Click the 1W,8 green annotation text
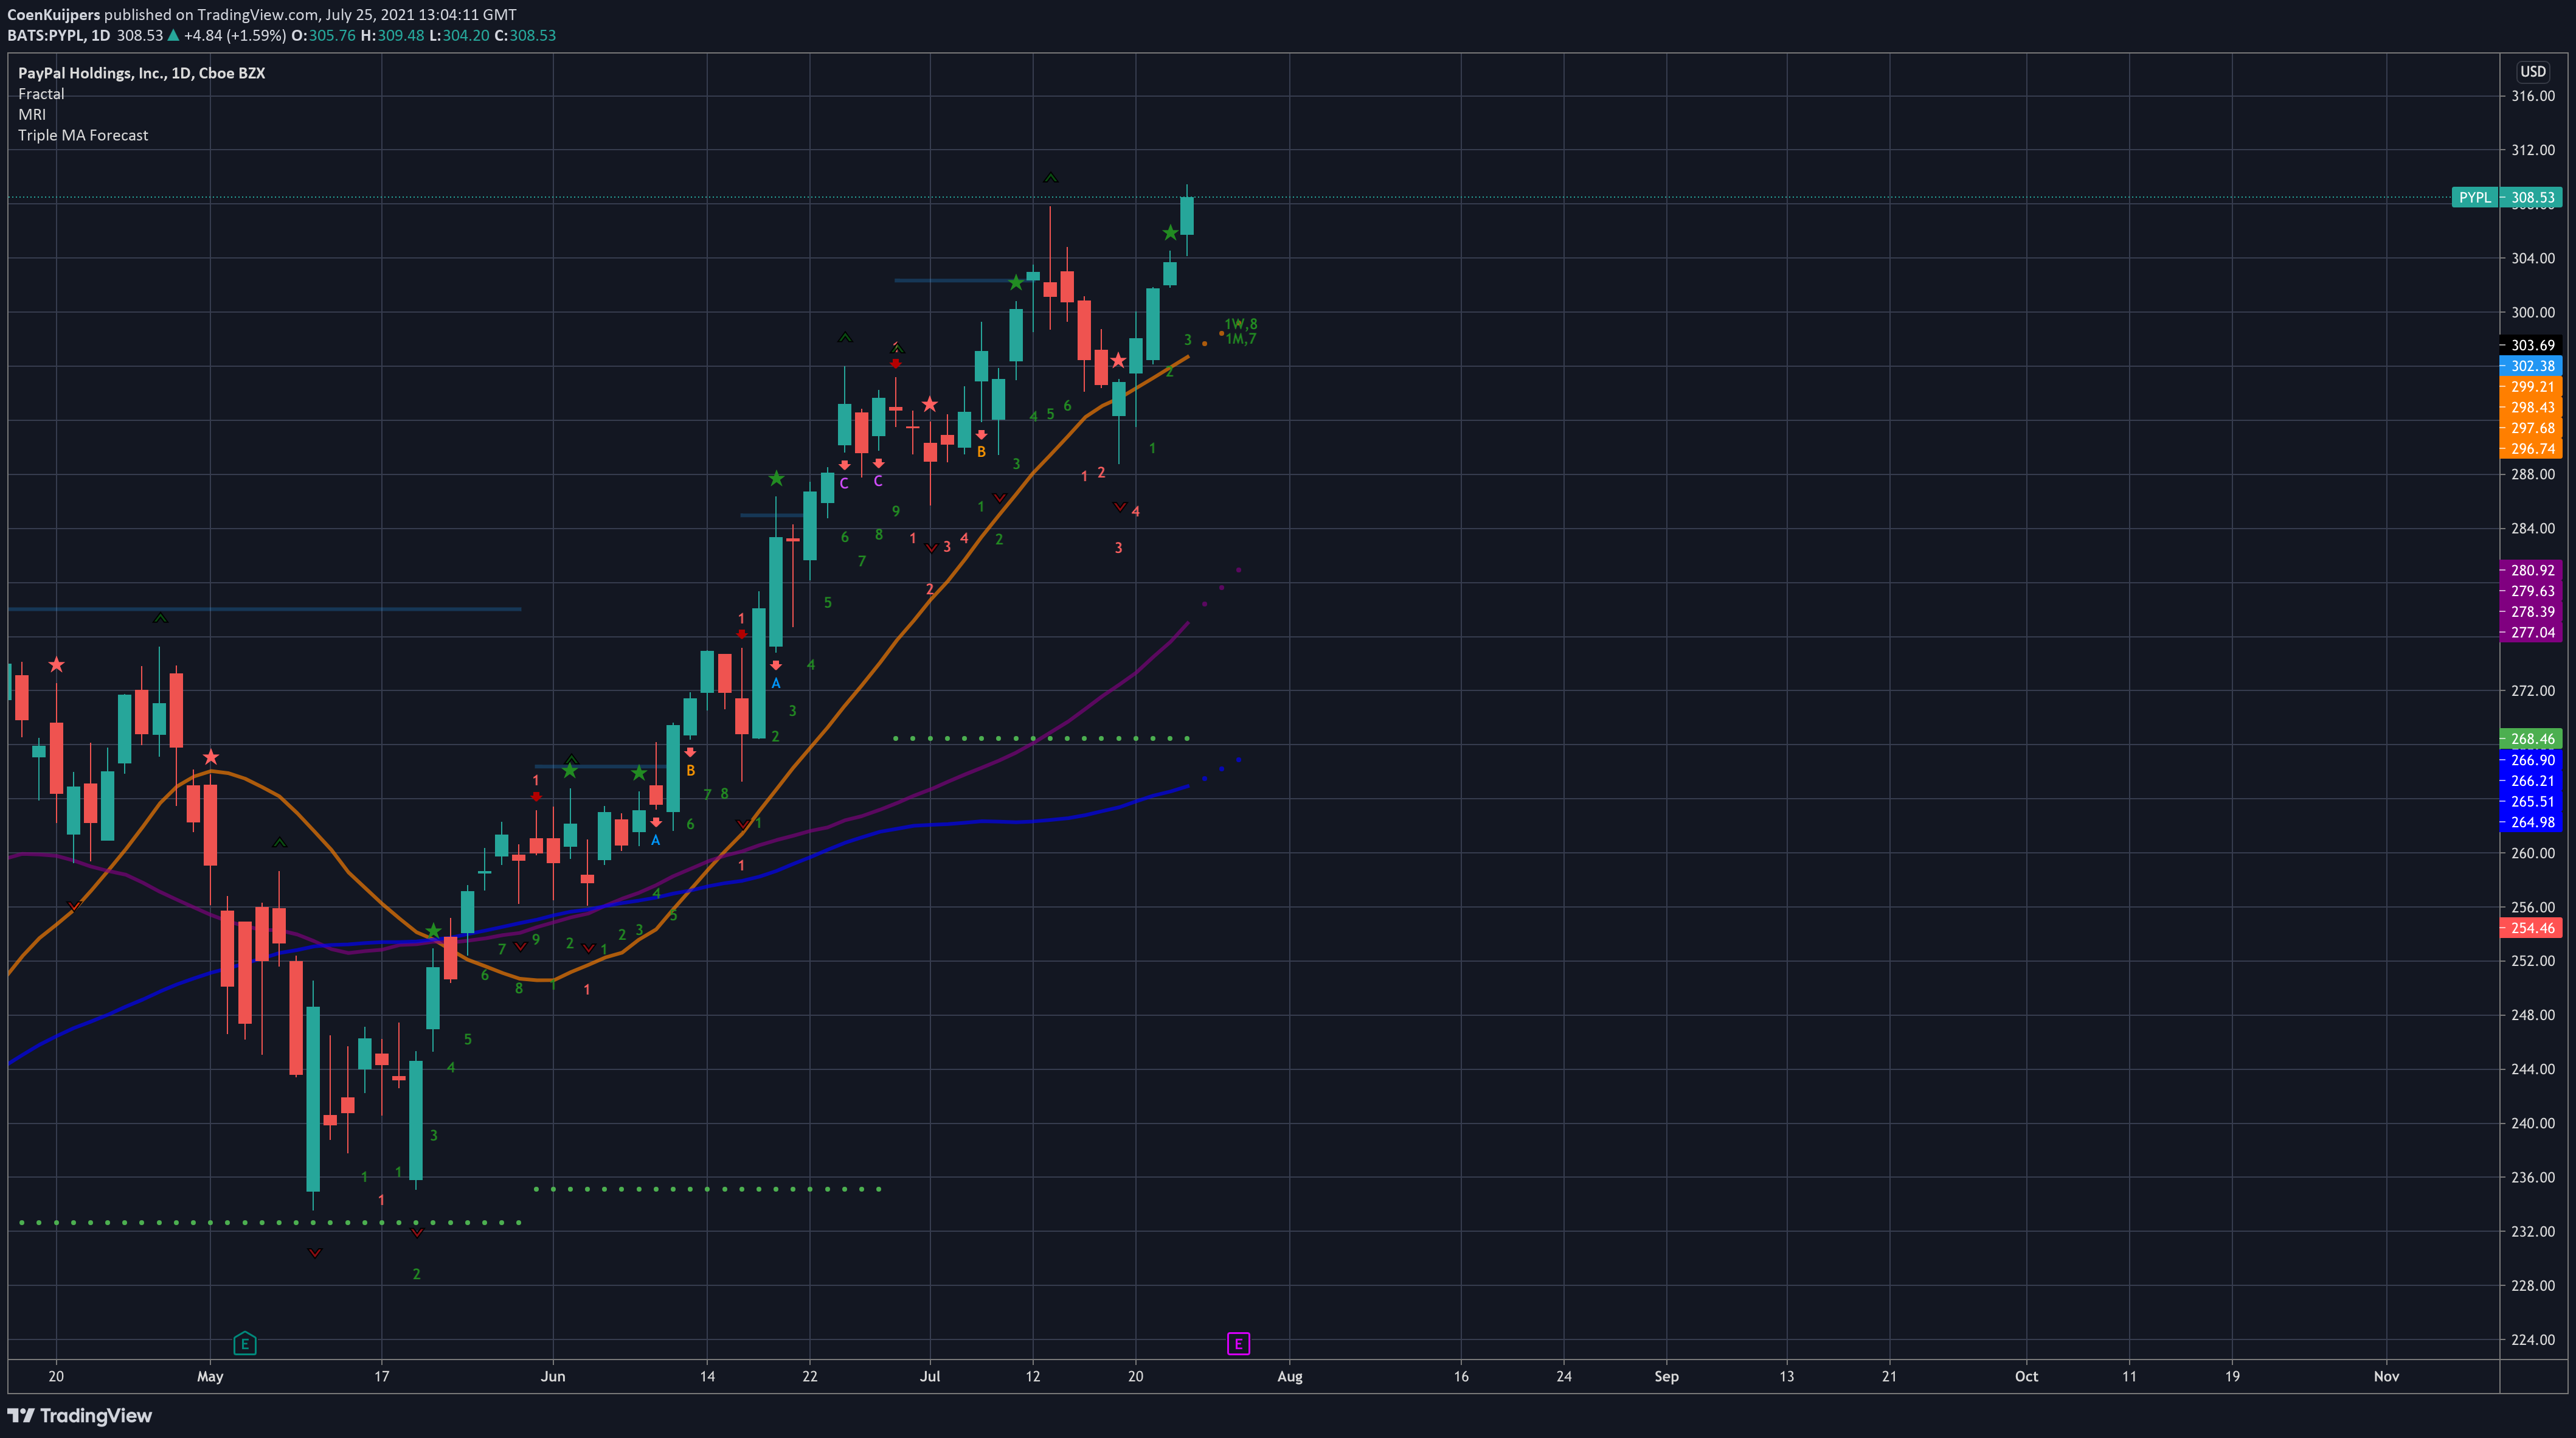Image resolution: width=2576 pixels, height=1438 pixels. pyautogui.click(x=1241, y=324)
